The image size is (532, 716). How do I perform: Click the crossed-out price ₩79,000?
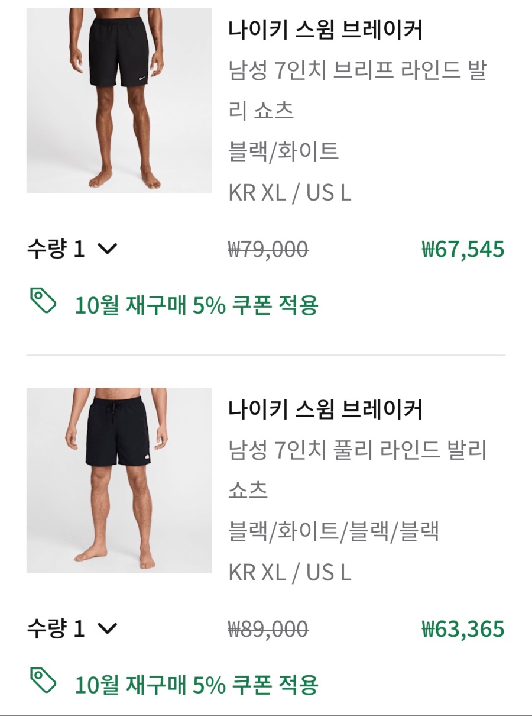point(268,250)
